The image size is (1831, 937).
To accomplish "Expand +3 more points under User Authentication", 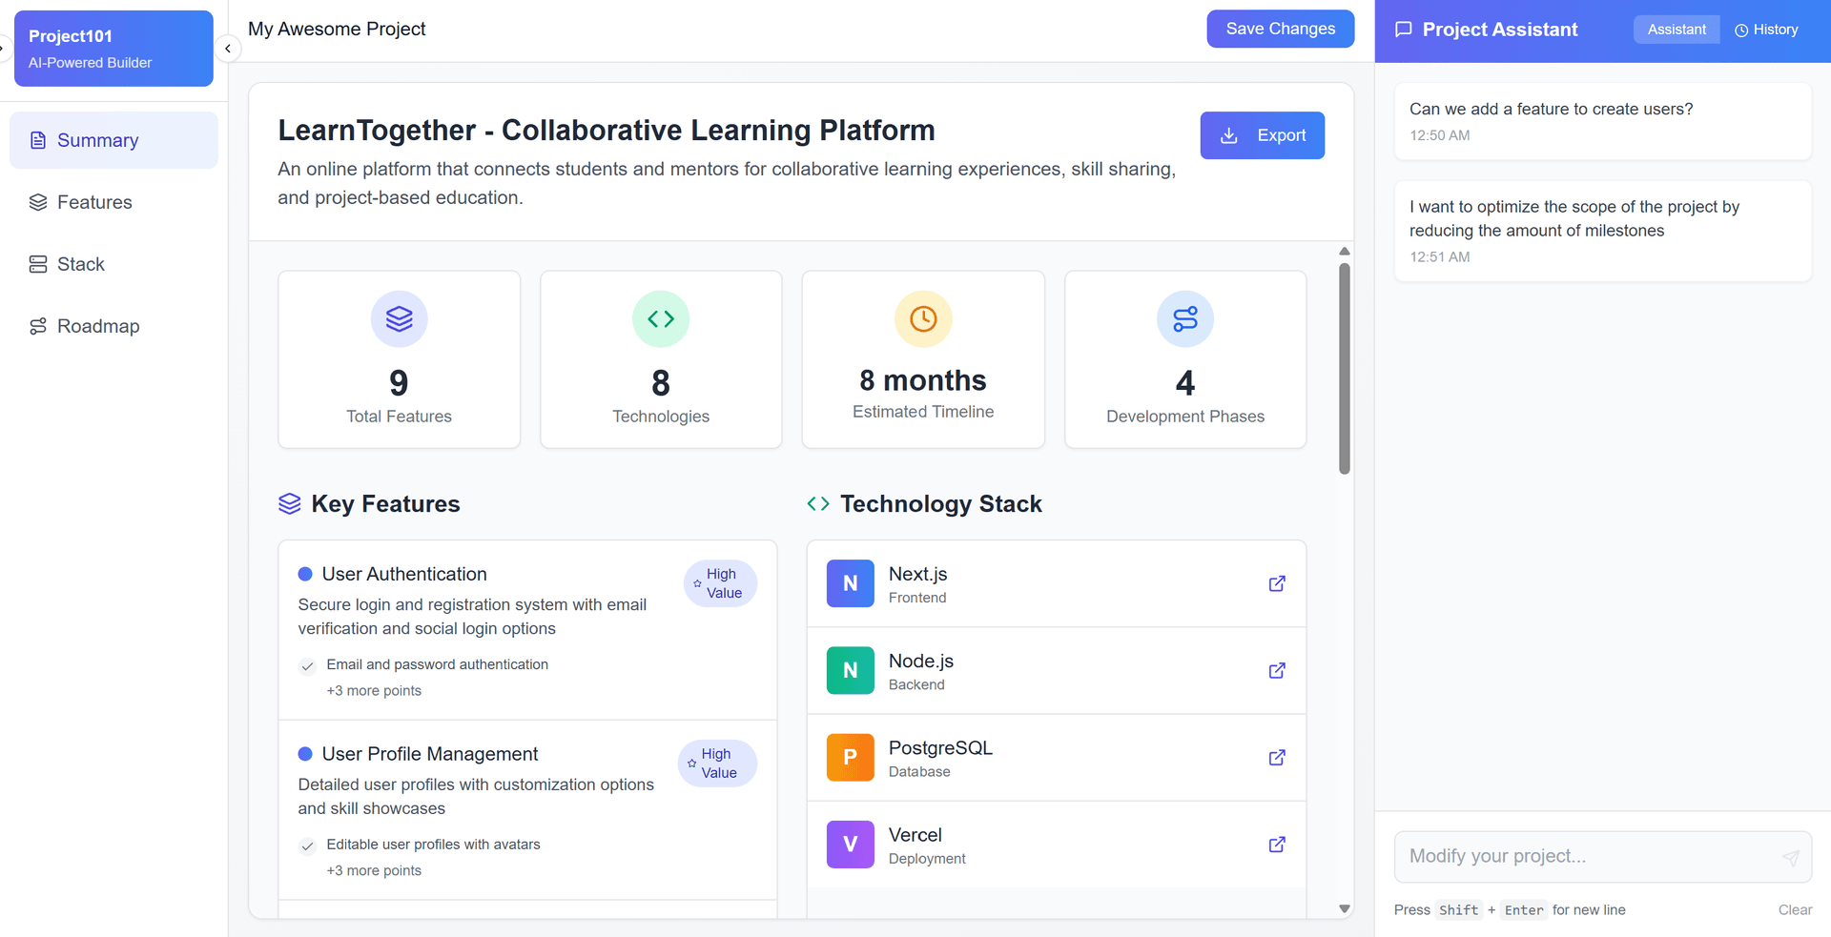I will 374,690.
